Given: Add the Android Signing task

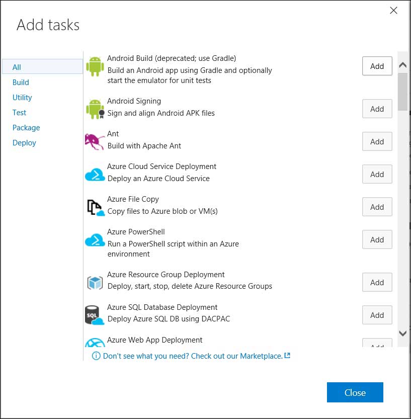Looking at the screenshot, I should click(x=377, y=109).
